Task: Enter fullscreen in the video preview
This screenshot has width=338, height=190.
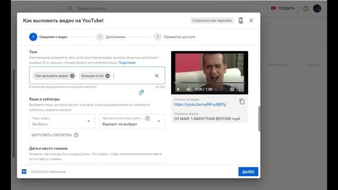Action: pos(241,89)
